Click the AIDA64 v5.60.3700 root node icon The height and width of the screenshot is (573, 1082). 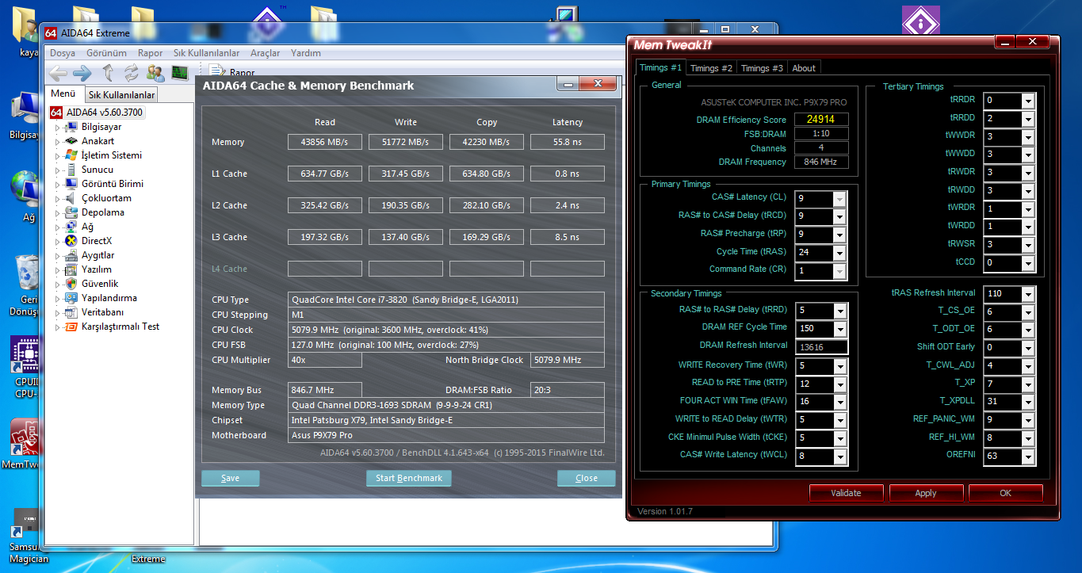(x=56, y=113)
